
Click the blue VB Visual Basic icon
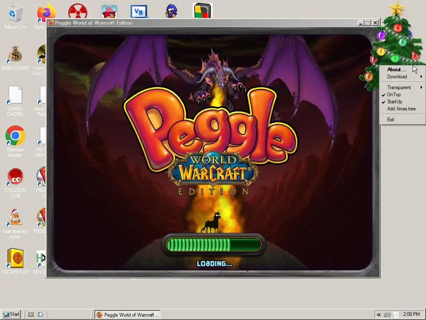(139, 11)
